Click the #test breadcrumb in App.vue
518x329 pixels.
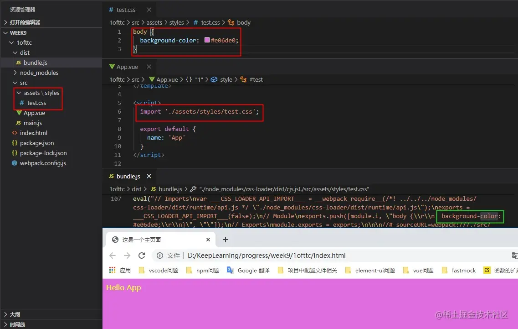[256, 79]
